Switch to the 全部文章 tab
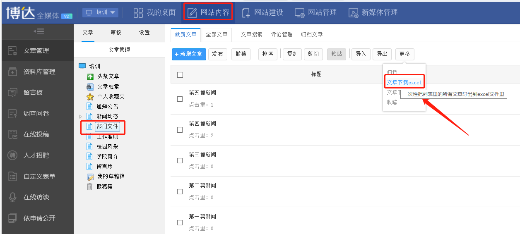 coord(217,35)
